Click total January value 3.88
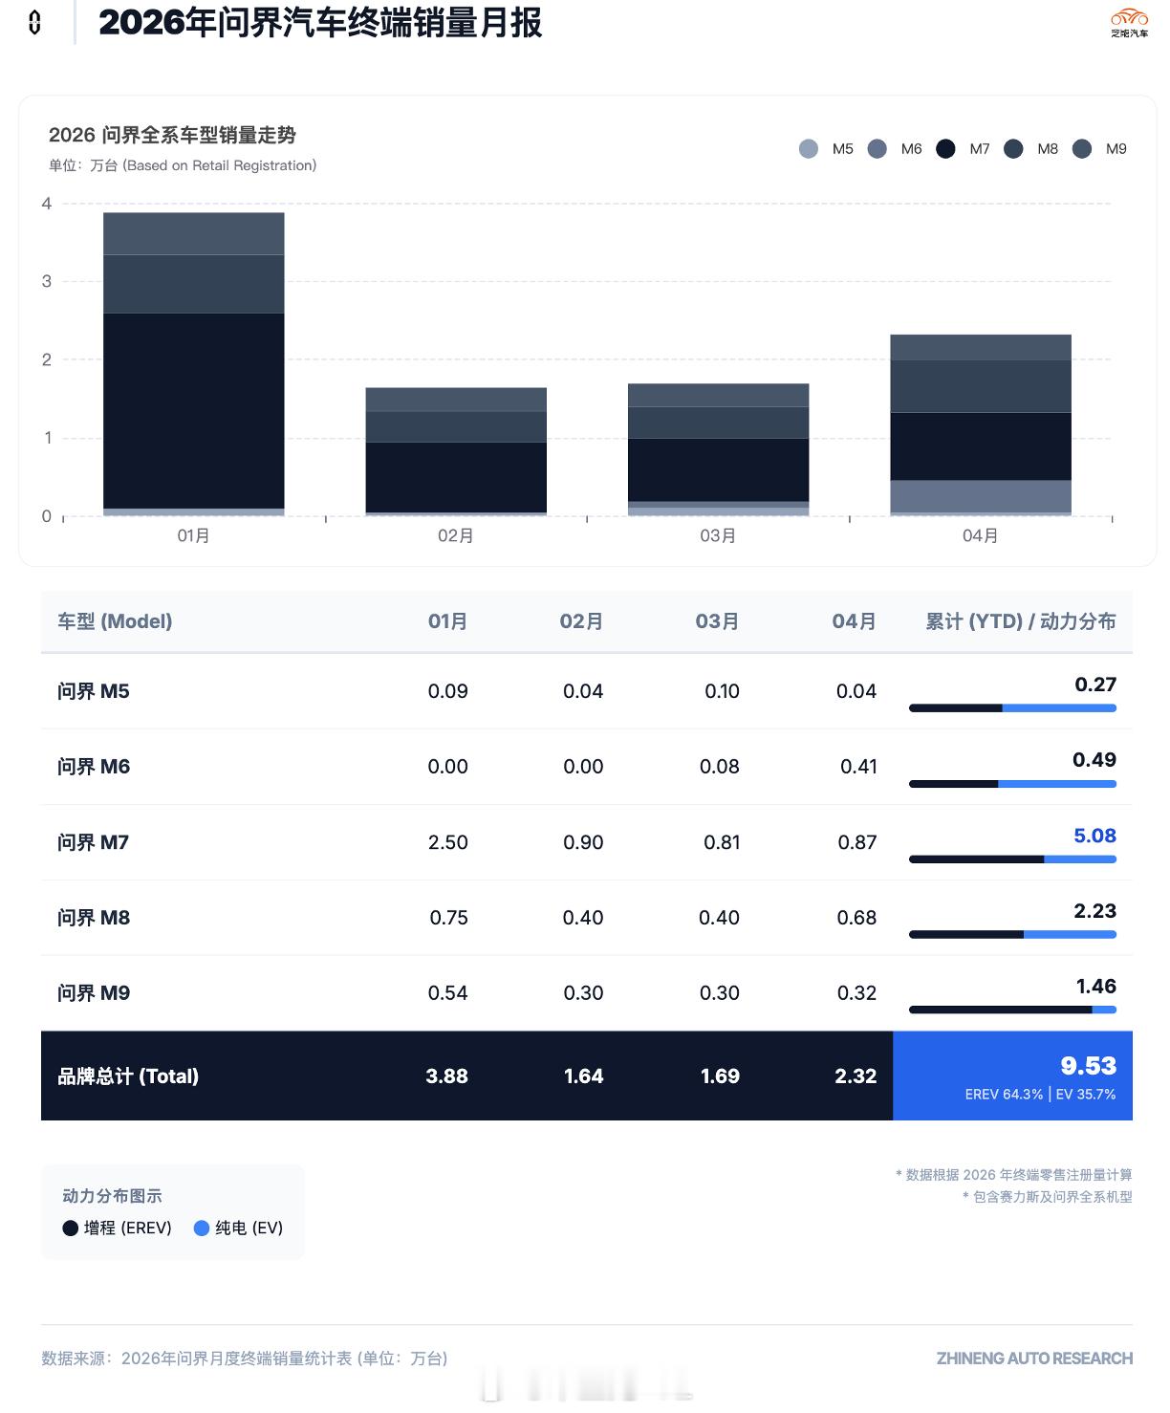 point(446,1076)
